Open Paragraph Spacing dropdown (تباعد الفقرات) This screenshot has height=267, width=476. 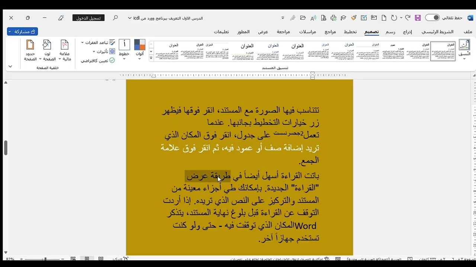pyautogui.click(x=98, y=43)
